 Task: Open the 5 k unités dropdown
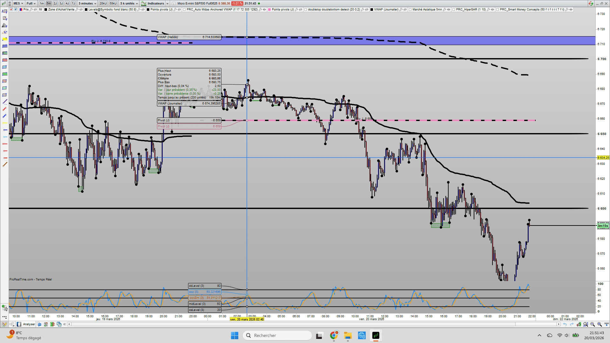click(129, 3)
